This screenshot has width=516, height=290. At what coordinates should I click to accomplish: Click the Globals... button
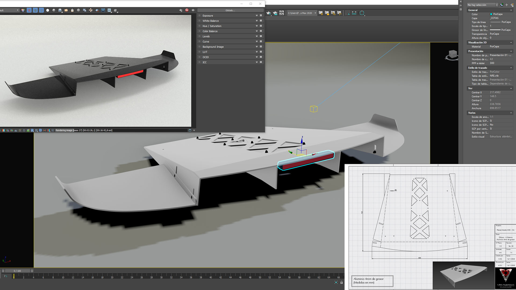coord(230,10)
